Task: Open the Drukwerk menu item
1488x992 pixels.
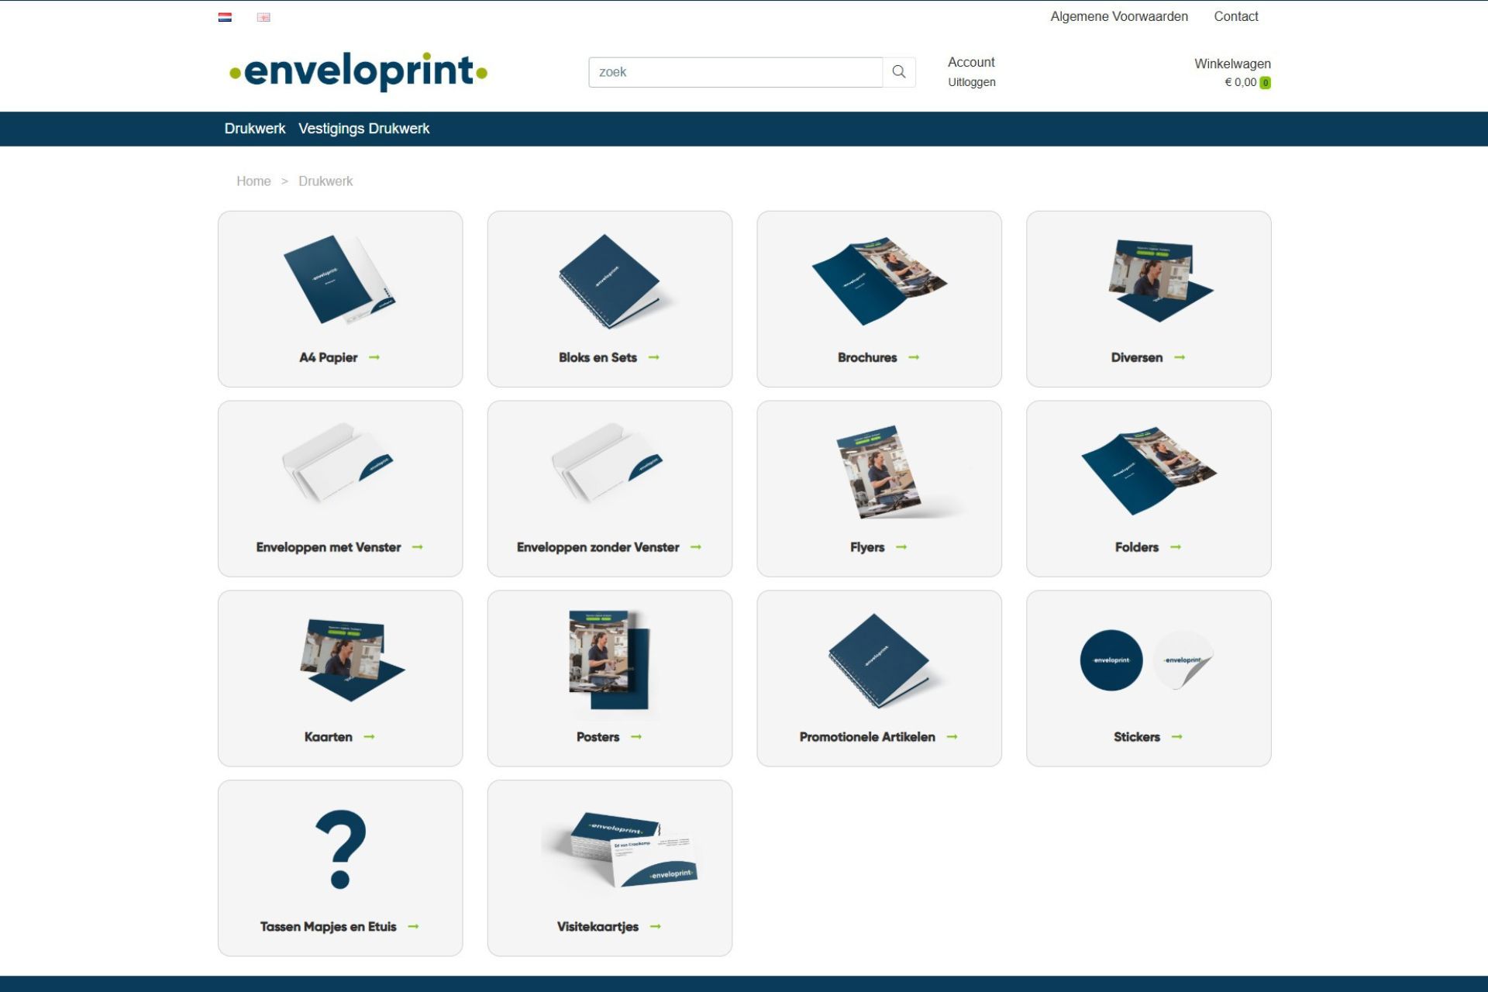Action: (254, 129)
